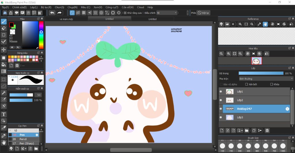Select the Move tool
This screenshot has height=153, width=295.
coord(4,50)
